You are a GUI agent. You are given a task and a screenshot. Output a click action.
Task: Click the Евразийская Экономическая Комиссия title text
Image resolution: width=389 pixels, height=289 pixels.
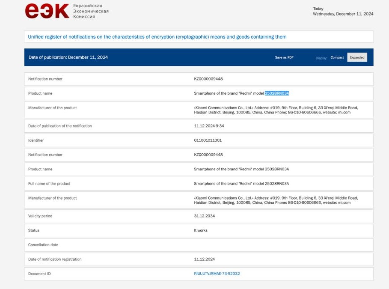(x=91, y=11)
